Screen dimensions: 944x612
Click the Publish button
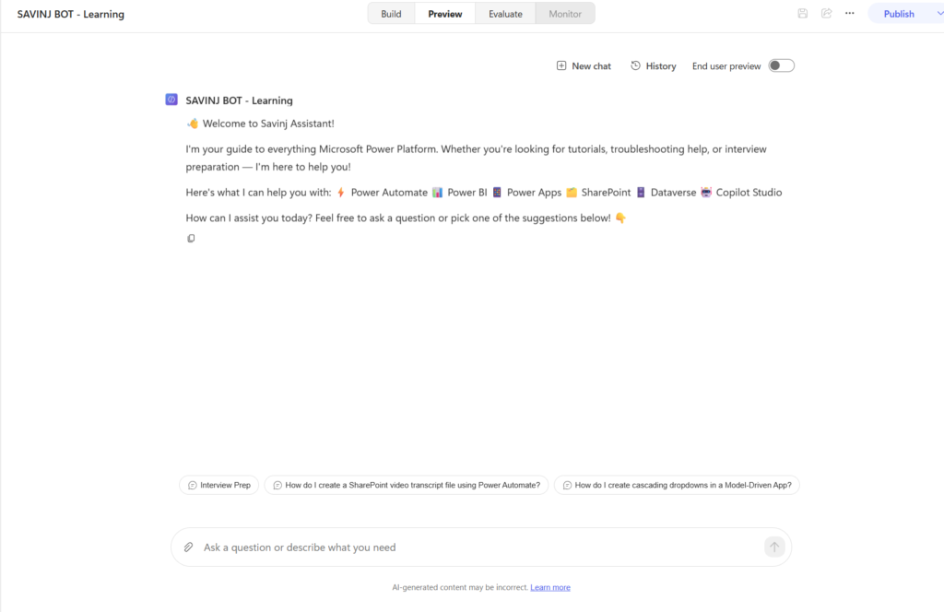(899, 14)
